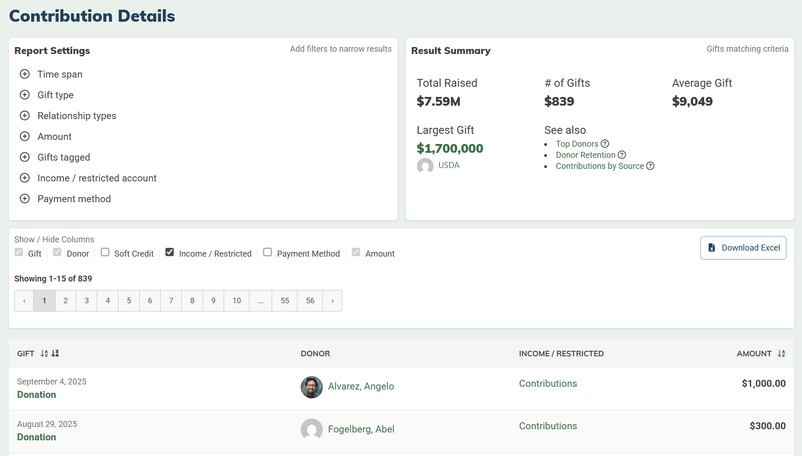Image resolution: width=802 pixels, height=456 pixels.
Task: Open the Top Donors report link
Action: pyautogui.click(x=576, y=144)
